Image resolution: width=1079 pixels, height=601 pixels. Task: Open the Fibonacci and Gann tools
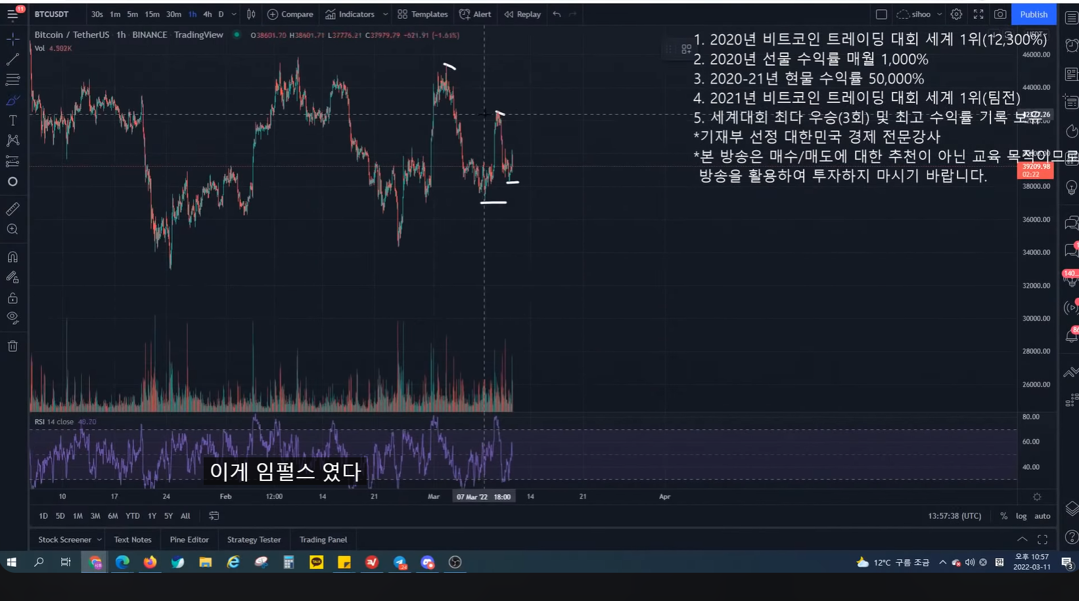coord(12,80)
